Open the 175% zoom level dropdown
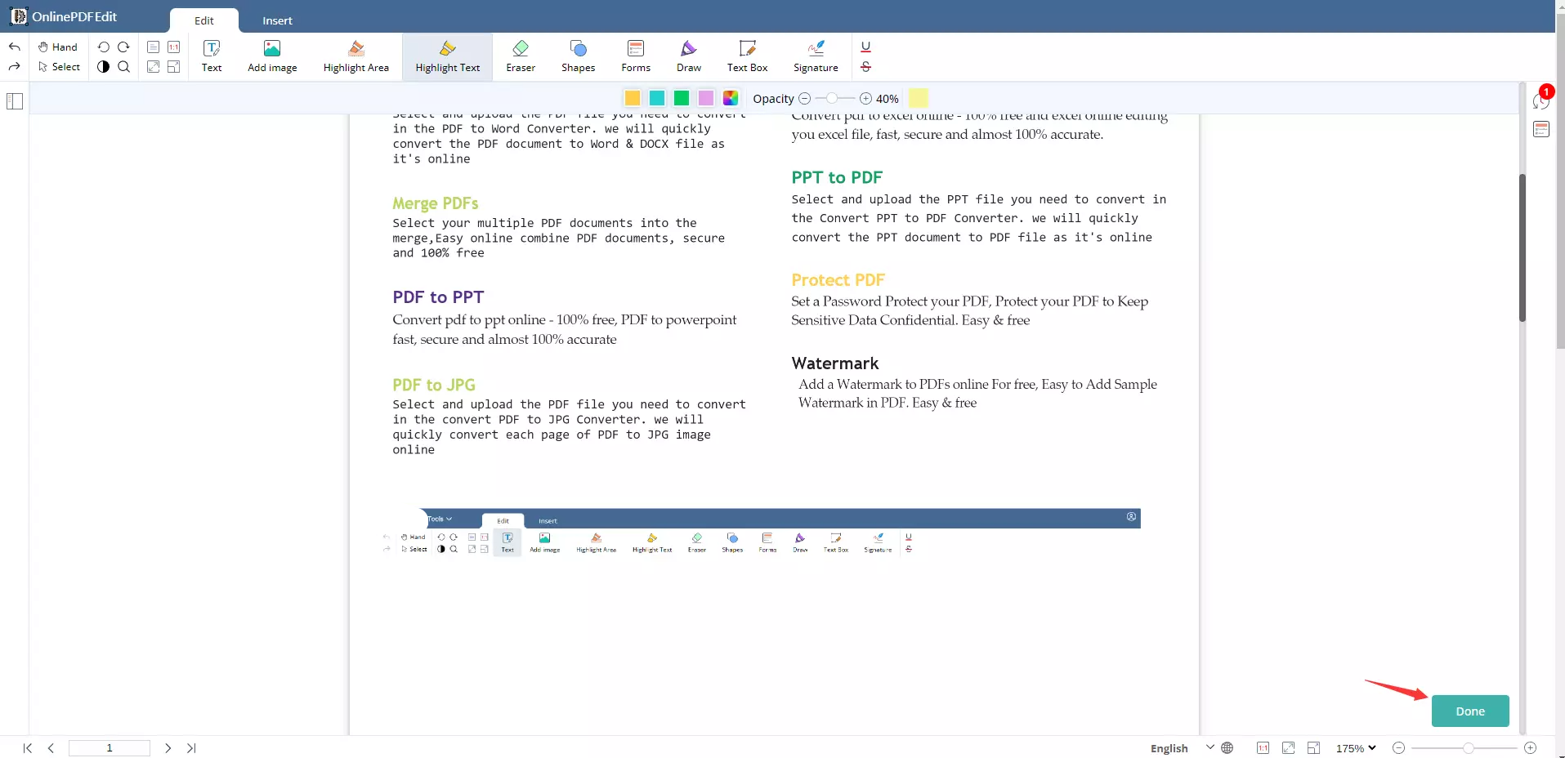The image size is (1565, 758). click(1356, 748)
